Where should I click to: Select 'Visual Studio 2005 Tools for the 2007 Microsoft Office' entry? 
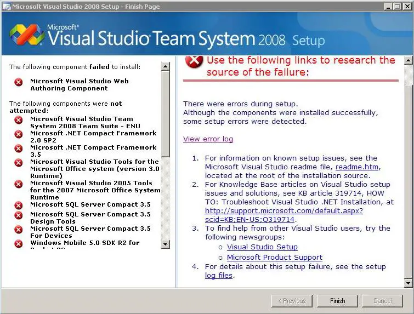95,190
